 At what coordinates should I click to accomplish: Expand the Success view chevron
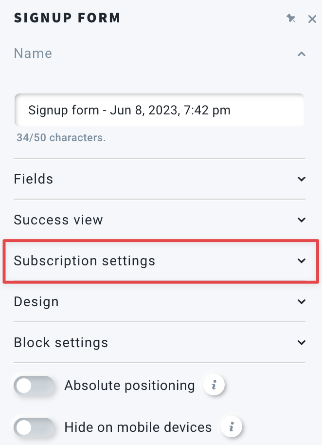[x=301, y=220]
